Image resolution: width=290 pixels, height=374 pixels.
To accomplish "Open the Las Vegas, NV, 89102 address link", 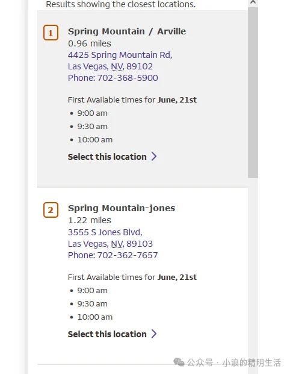I will (x=110, y=66).
